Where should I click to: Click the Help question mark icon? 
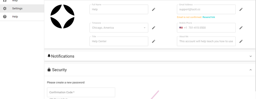coord(5,17)
